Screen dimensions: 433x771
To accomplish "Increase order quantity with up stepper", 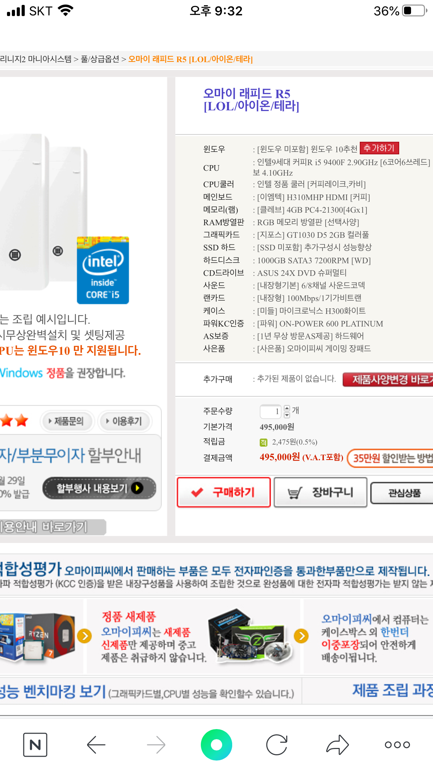I will coord(287,408).
